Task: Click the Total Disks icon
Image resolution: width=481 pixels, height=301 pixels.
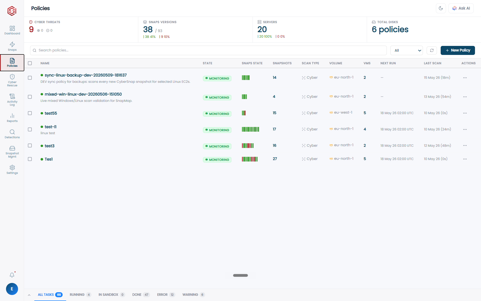Action: pos(374,22)
